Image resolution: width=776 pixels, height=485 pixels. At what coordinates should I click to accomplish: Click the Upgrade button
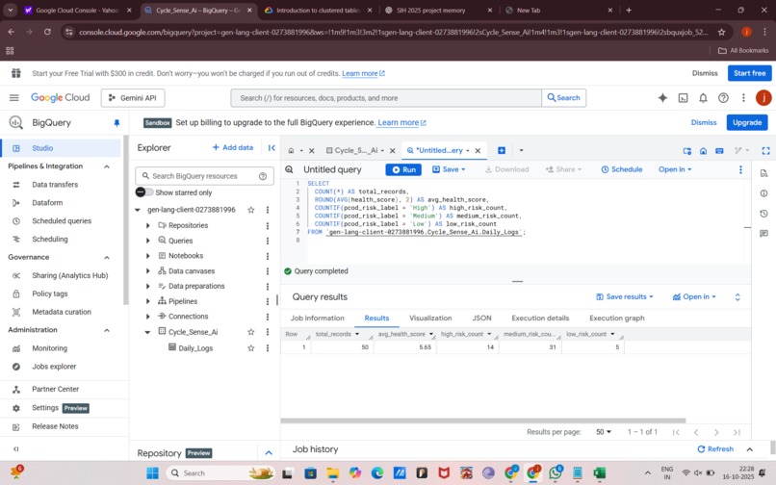(x=747, y=122)
